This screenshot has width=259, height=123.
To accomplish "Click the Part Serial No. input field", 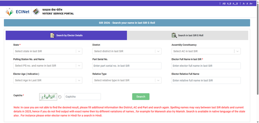I will [127, 66].
